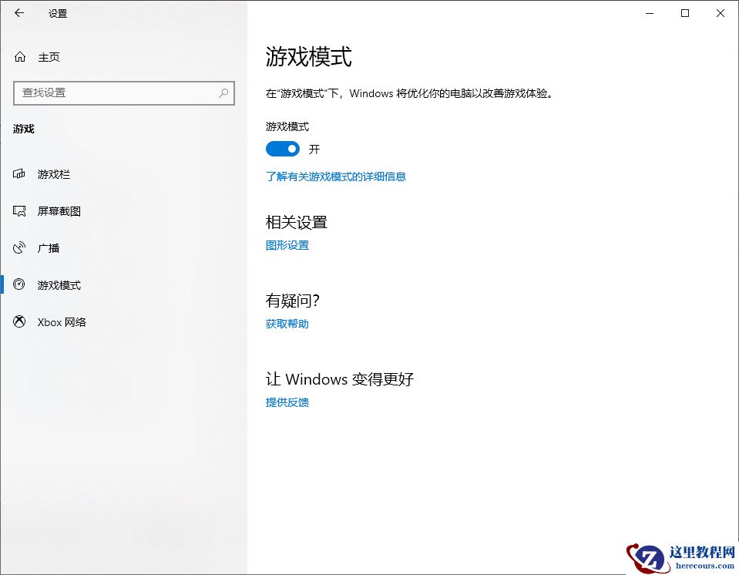Click the Home (主页) icon
This screenshot has height=575, width=739.
click(18, 56)
